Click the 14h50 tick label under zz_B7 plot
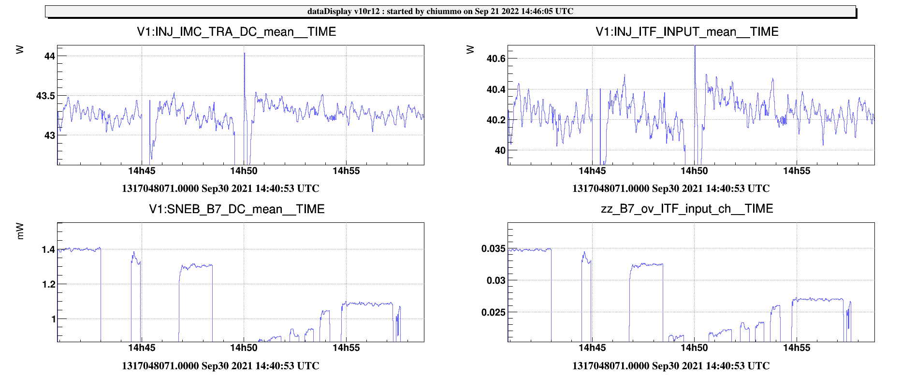This screenshot has width=901, height=377. pyautogui.click(x=694, y=348)
